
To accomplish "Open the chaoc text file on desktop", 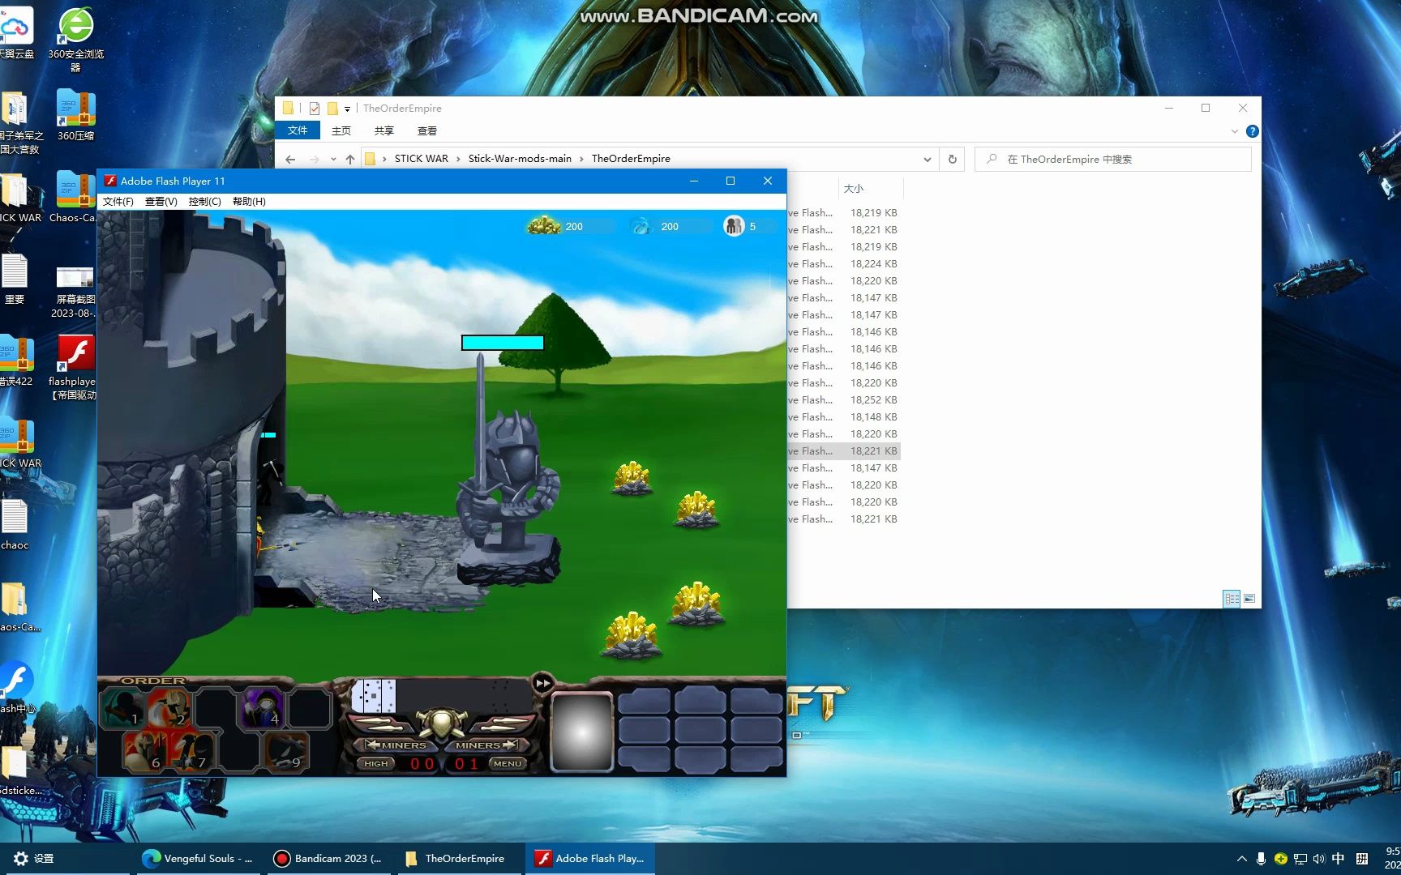I will pos(15,525).
